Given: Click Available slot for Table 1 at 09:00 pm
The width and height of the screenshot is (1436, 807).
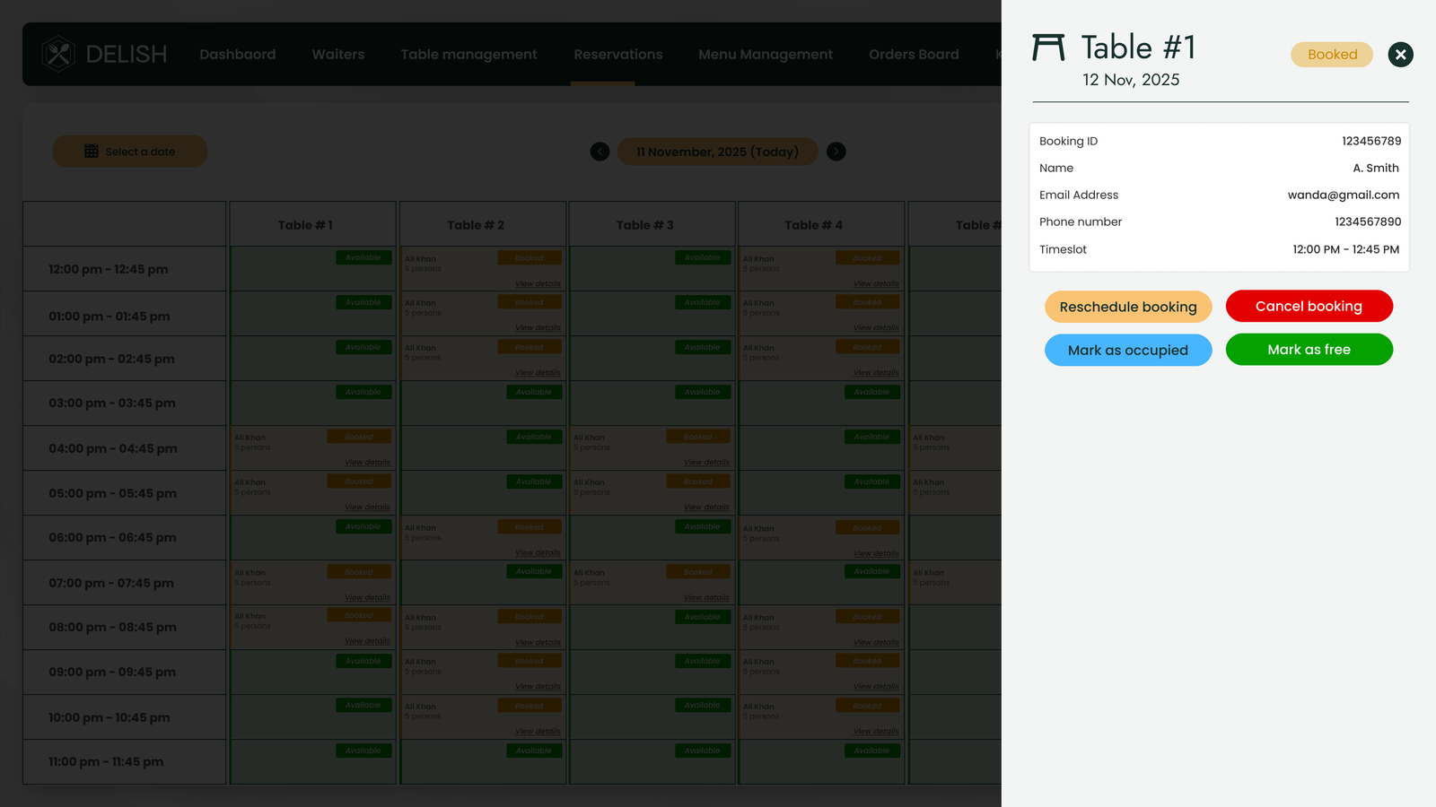Looking at the screenshot, I should (363, 661).
